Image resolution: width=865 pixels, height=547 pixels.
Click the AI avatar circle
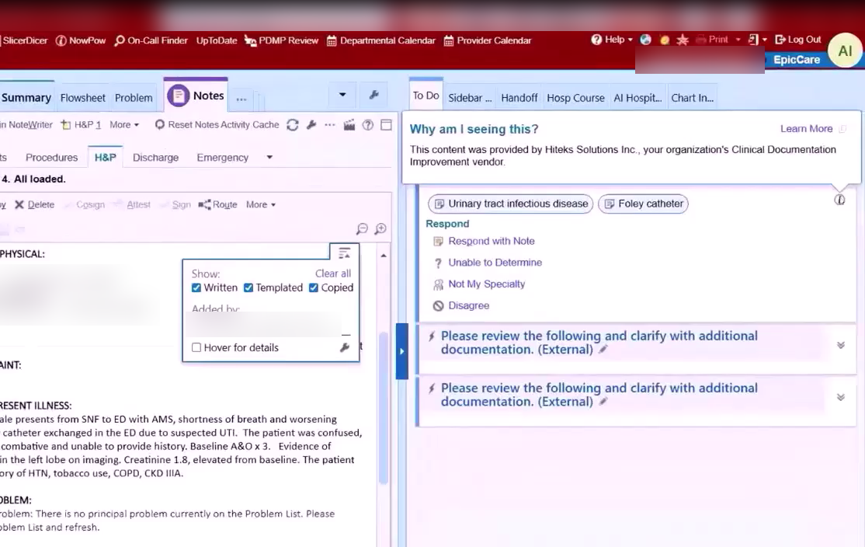pyautogui.click(x=845, y=51)
